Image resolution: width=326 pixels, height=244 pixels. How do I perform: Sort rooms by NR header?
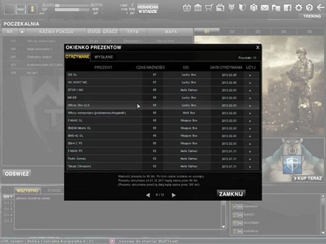pos(10,32)
